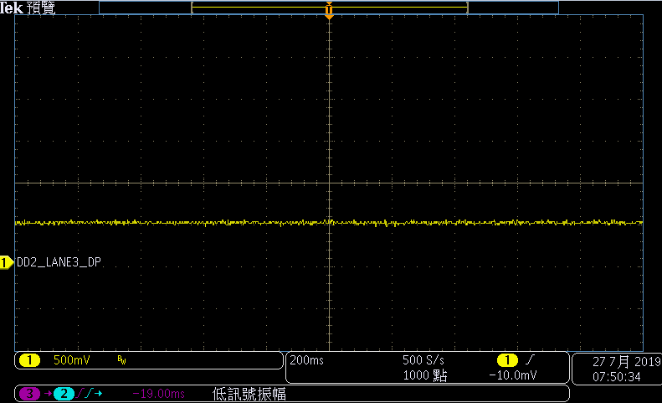
Task: Click the channel 1 ground marker
Action: point(7,262)
